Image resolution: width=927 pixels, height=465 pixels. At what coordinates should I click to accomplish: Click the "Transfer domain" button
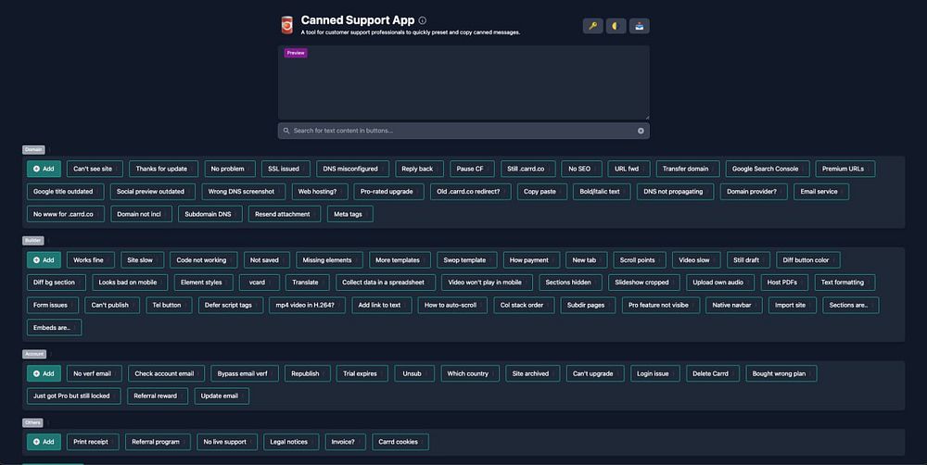(x=688, y=169)
